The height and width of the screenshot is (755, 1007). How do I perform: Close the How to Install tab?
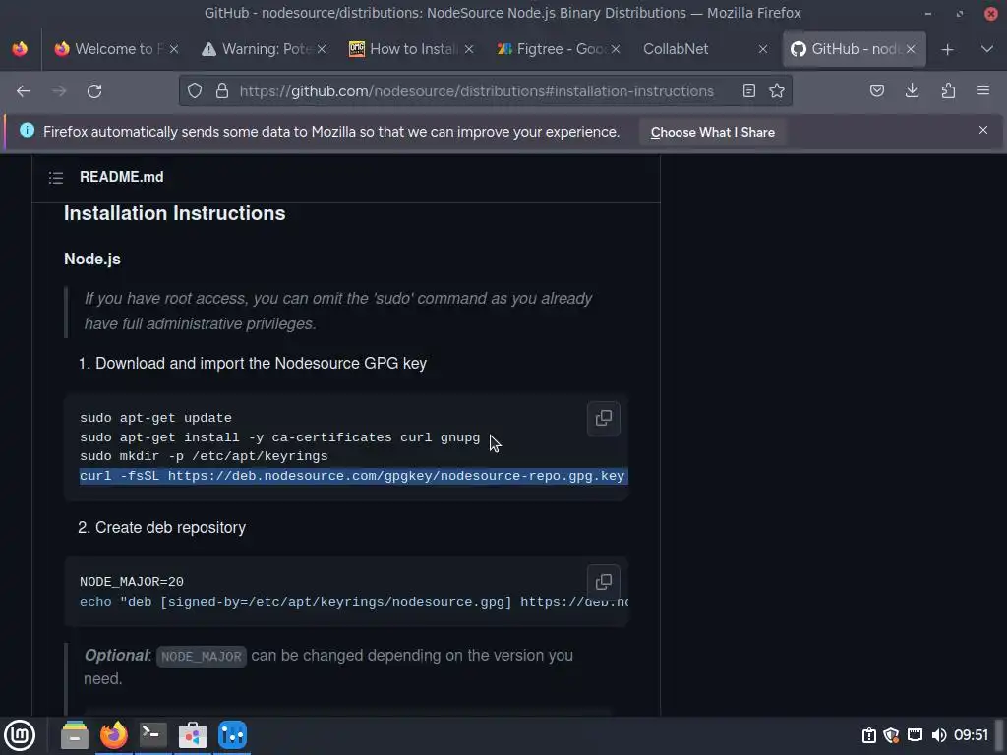point(469,49)
